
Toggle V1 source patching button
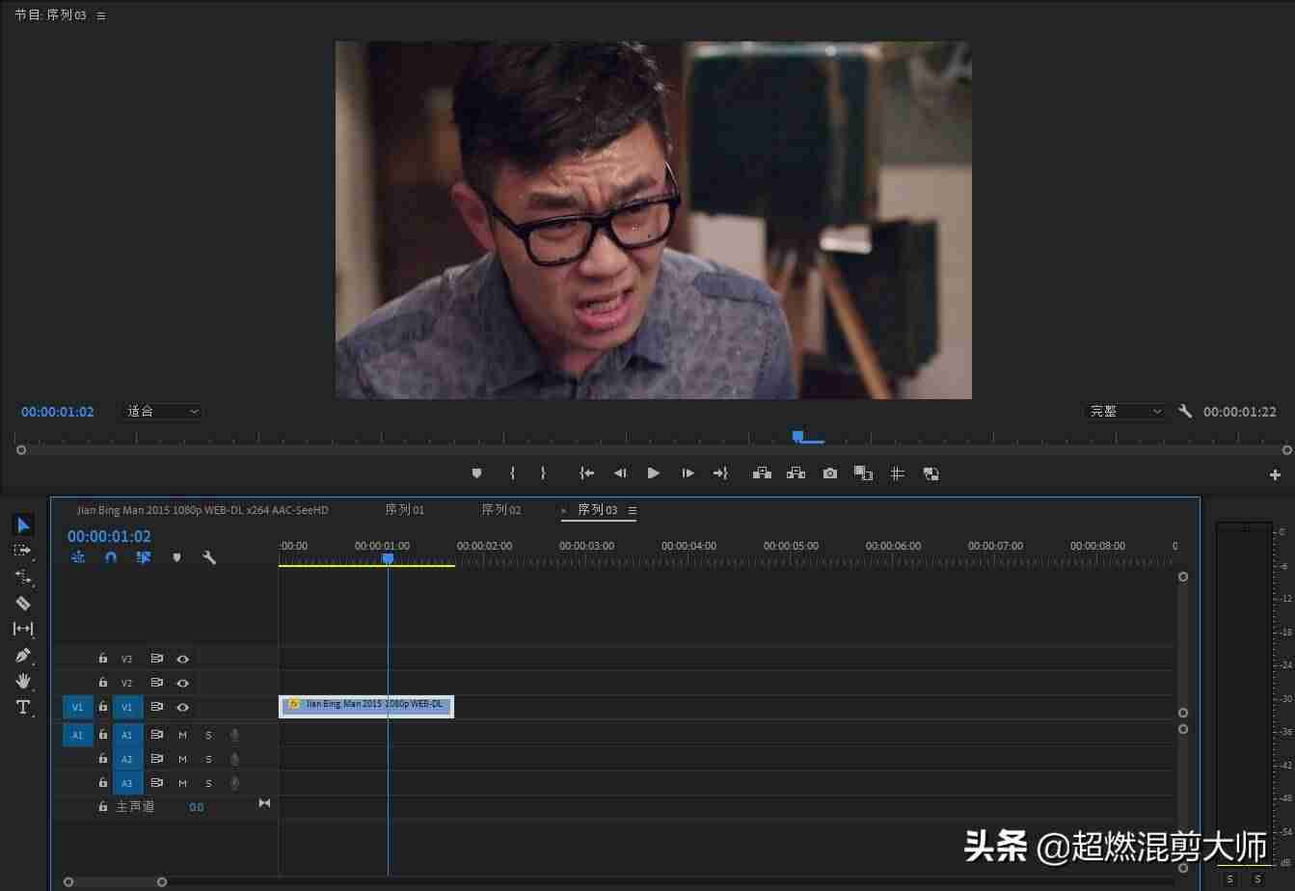point(78,707)
